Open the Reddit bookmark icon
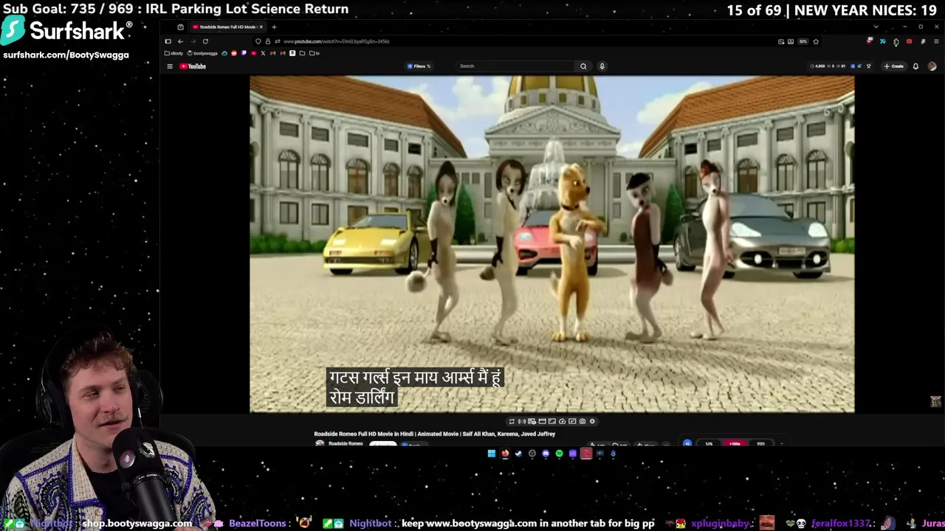 pos(234,53)
